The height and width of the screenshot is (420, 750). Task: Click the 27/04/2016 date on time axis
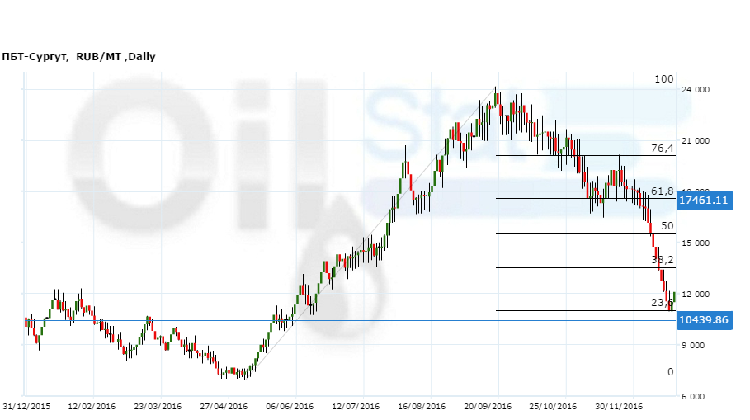(x=224, y=406)
